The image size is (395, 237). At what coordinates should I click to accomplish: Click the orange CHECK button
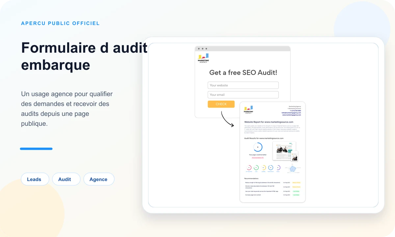click(221, 104)
